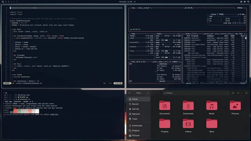Viewport: 251px width, 141px height.
Task: Click the new folder icon in Files header
Action: 233,93
